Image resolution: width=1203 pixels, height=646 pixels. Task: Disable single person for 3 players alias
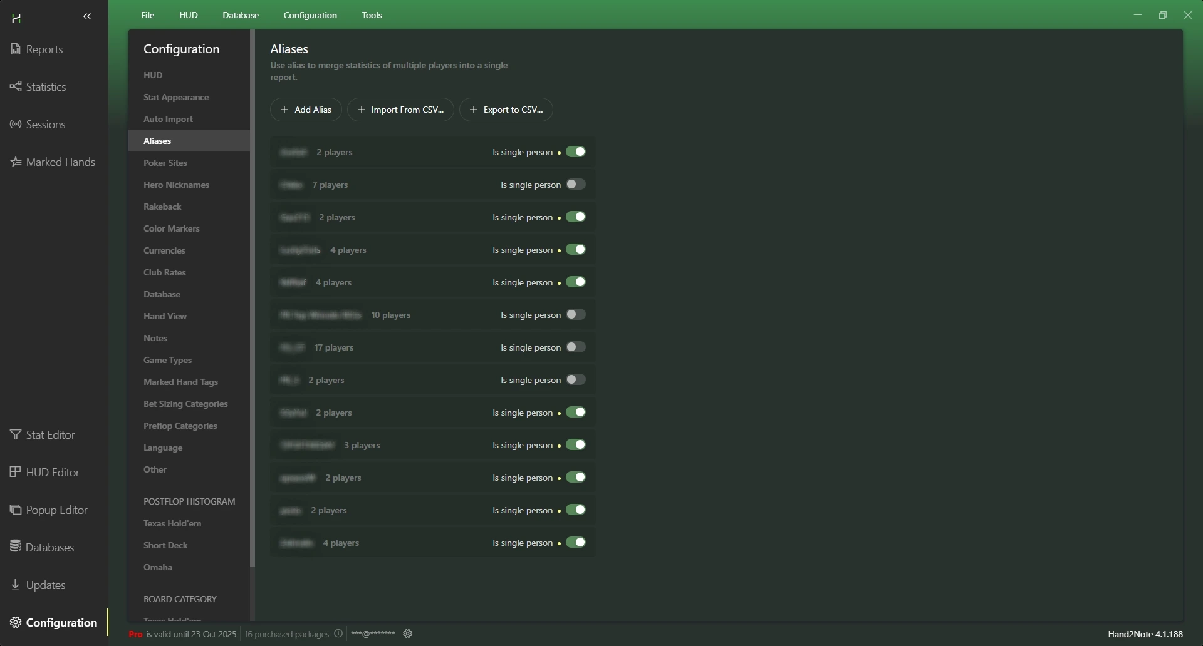coord(575,445)
